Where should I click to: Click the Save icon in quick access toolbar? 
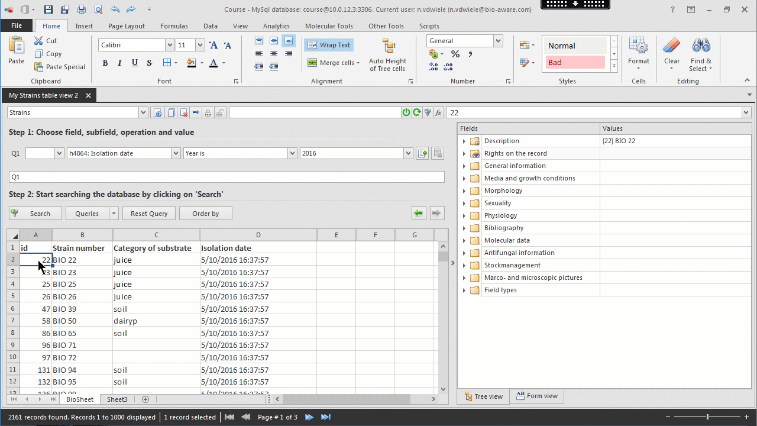[48, 9]
